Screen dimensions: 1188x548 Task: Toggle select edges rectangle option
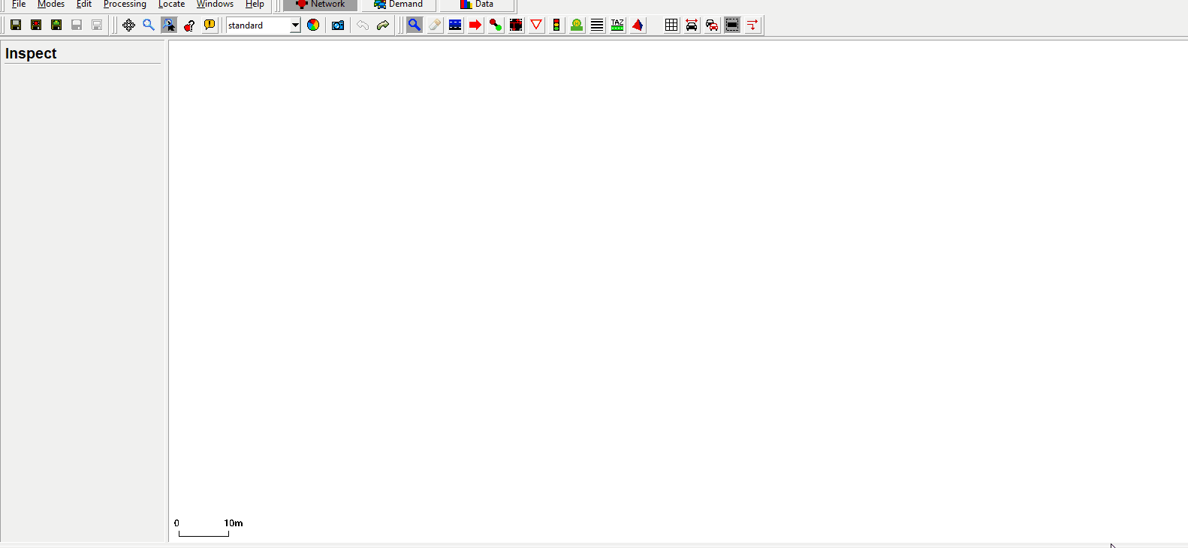[732, 25]
